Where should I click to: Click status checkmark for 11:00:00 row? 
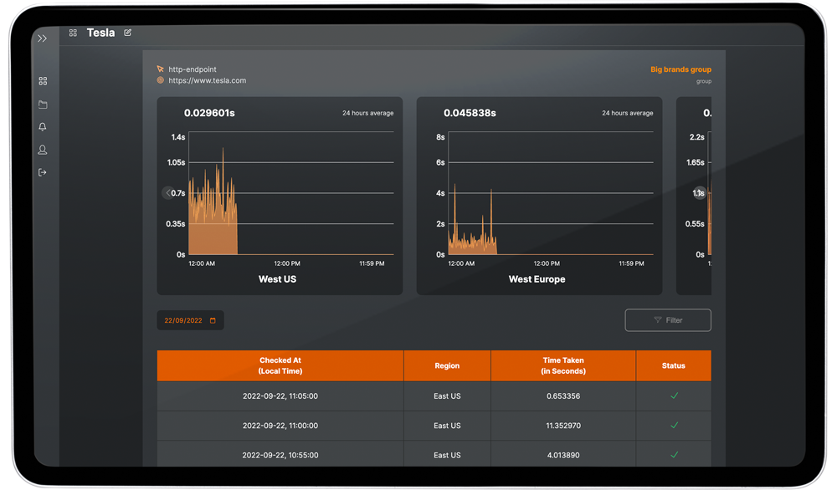click(674, 425)
